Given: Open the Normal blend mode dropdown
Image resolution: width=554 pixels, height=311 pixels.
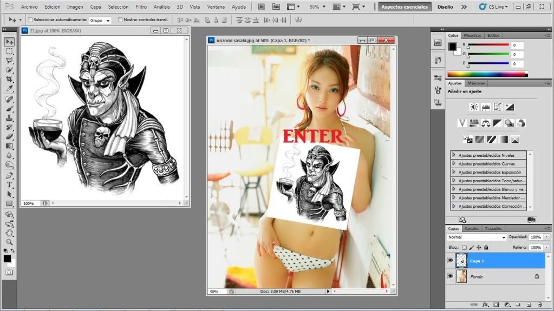Looking at the screenshot, I should click(477, 237).
